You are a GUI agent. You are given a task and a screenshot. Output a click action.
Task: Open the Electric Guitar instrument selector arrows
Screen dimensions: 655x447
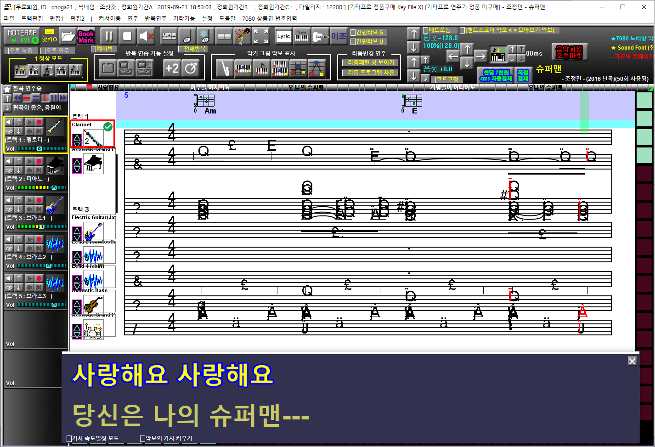[77, 233]
